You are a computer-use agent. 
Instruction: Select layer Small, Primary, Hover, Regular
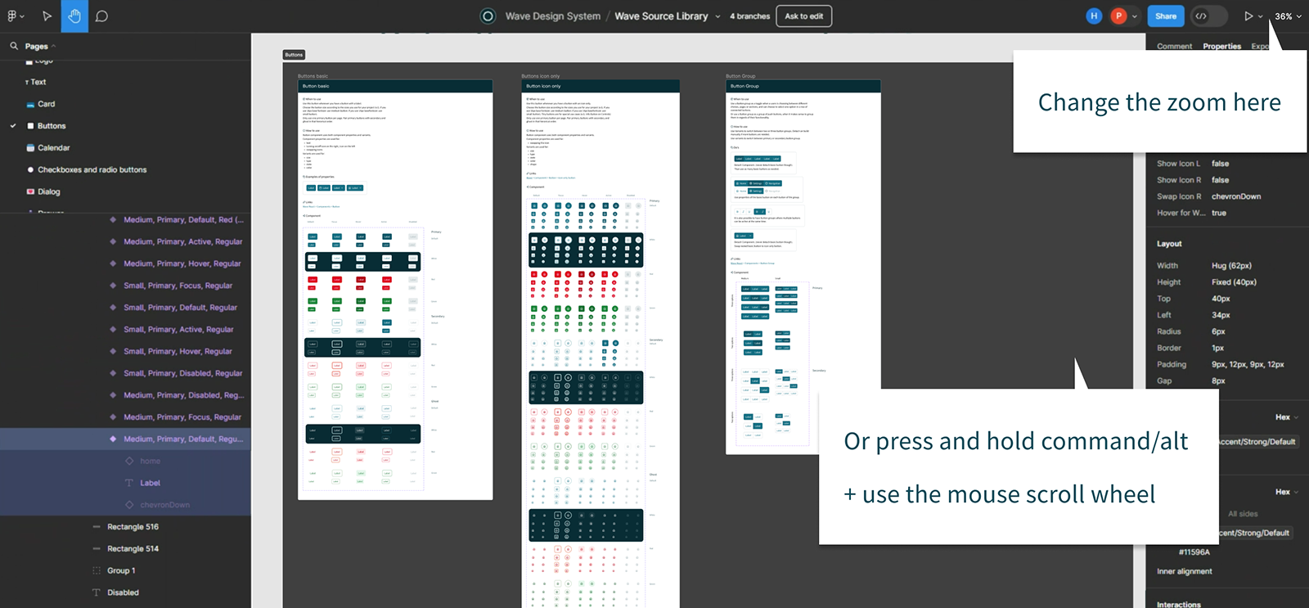click(x=178, y=352)
